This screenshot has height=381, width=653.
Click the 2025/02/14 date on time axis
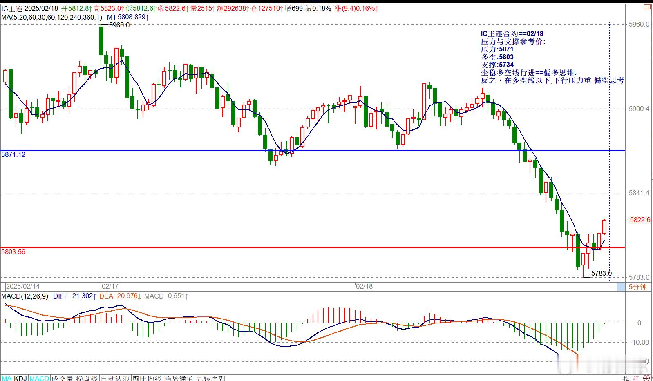(23, 286)
